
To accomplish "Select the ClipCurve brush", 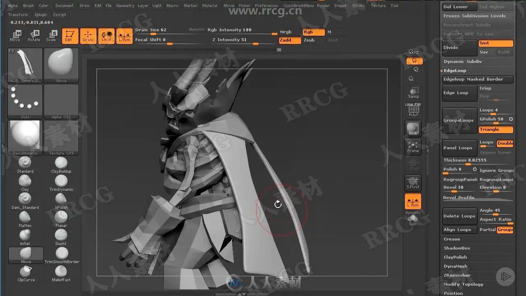I will click(25, 273).
